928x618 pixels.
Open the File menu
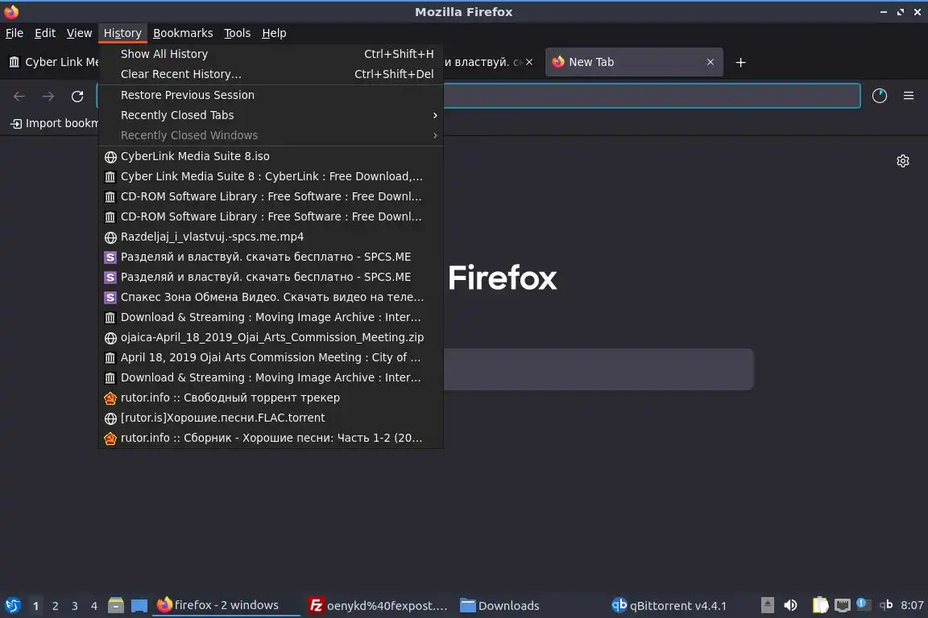(14, 33)
